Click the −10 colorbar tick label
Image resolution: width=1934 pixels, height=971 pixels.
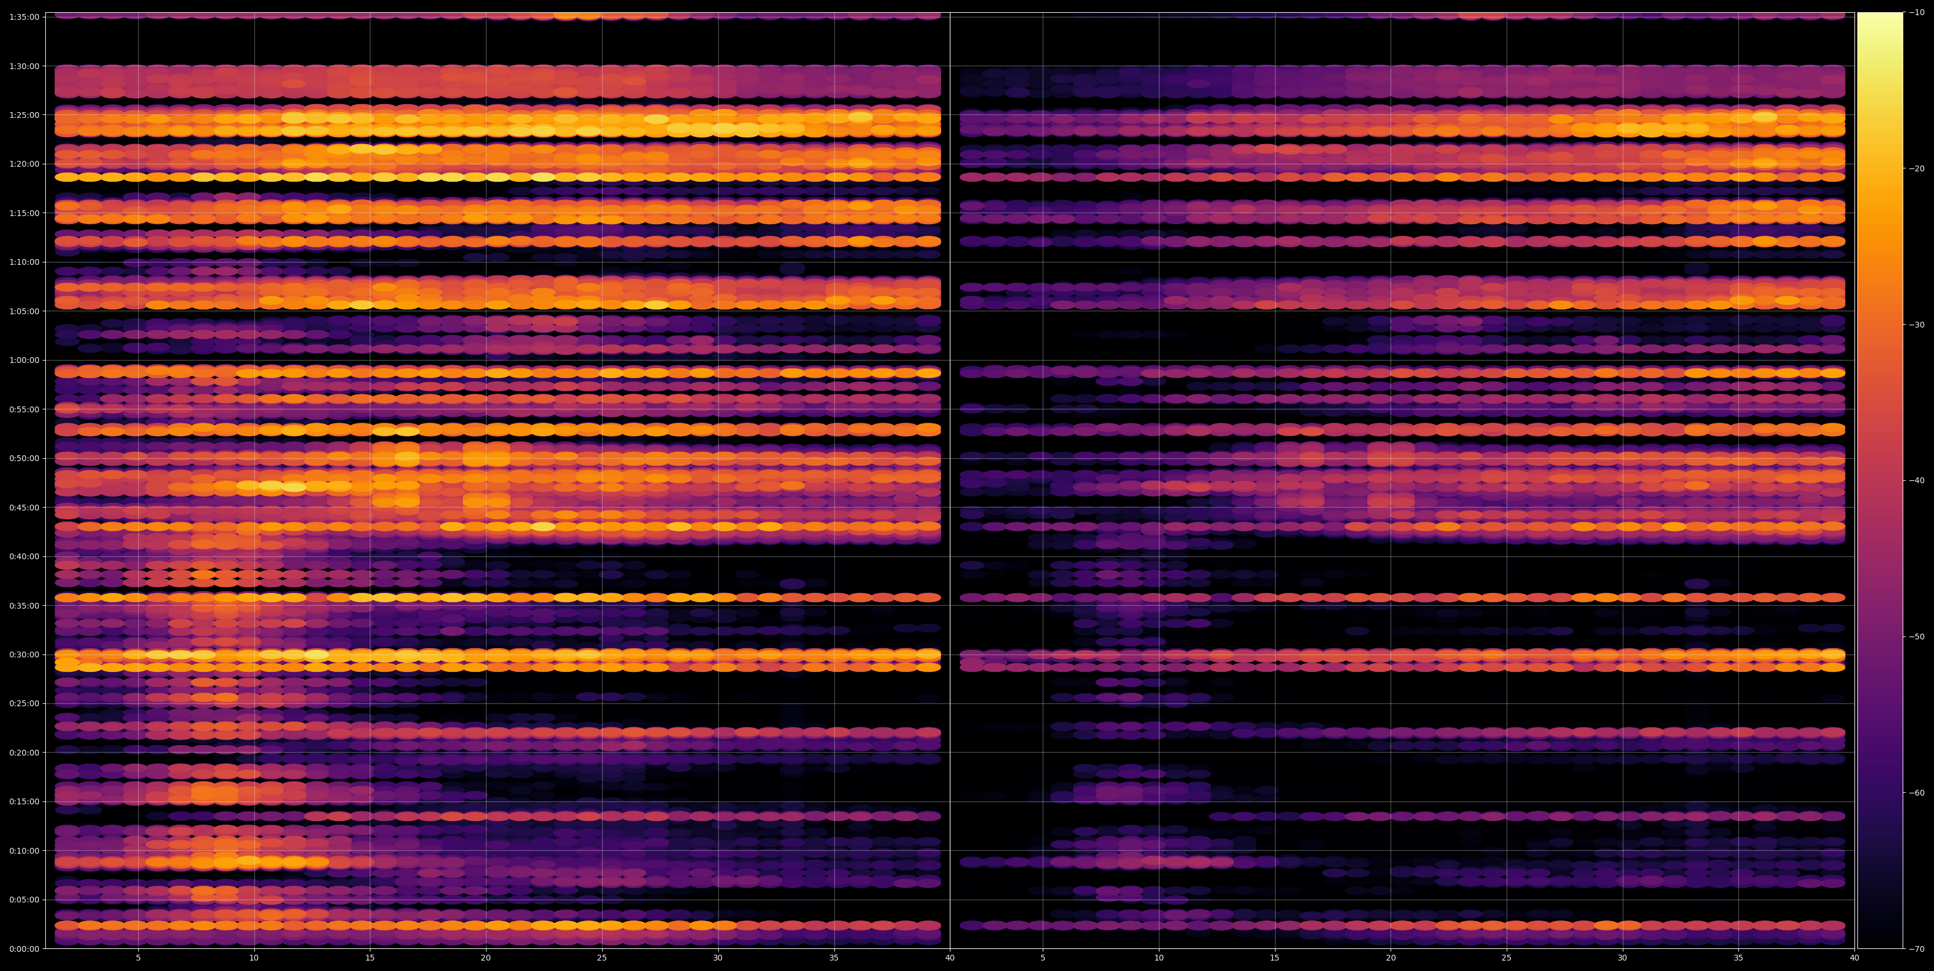pyautogui.click(x=1916, y=12)
